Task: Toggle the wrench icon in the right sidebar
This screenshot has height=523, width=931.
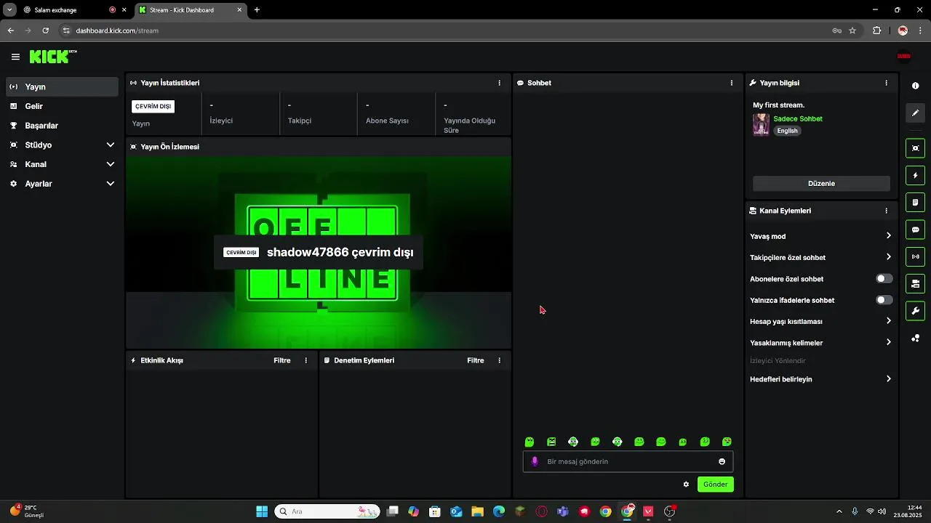Action: click(915, 311)
